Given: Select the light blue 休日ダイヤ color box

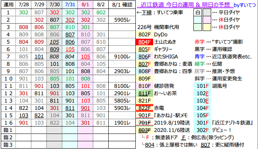Looking at the screenshot, I should tap(198, 20).
